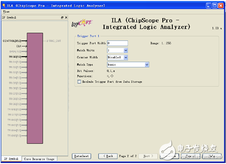Viewport: 226px width, 164px height.
Task: Click the Cancel button
Action: pyautogui.click(x=191, y=156)
